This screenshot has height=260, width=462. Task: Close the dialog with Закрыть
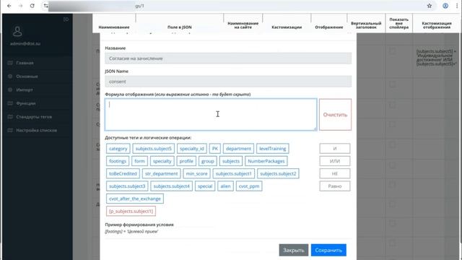tap(294, 251)
